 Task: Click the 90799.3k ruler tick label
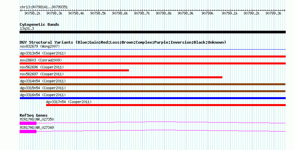[x=273, y=13]
